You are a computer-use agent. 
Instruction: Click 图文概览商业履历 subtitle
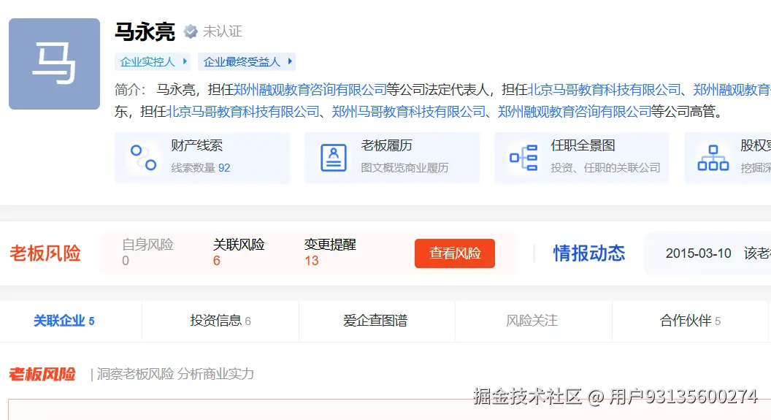[404, 168]
